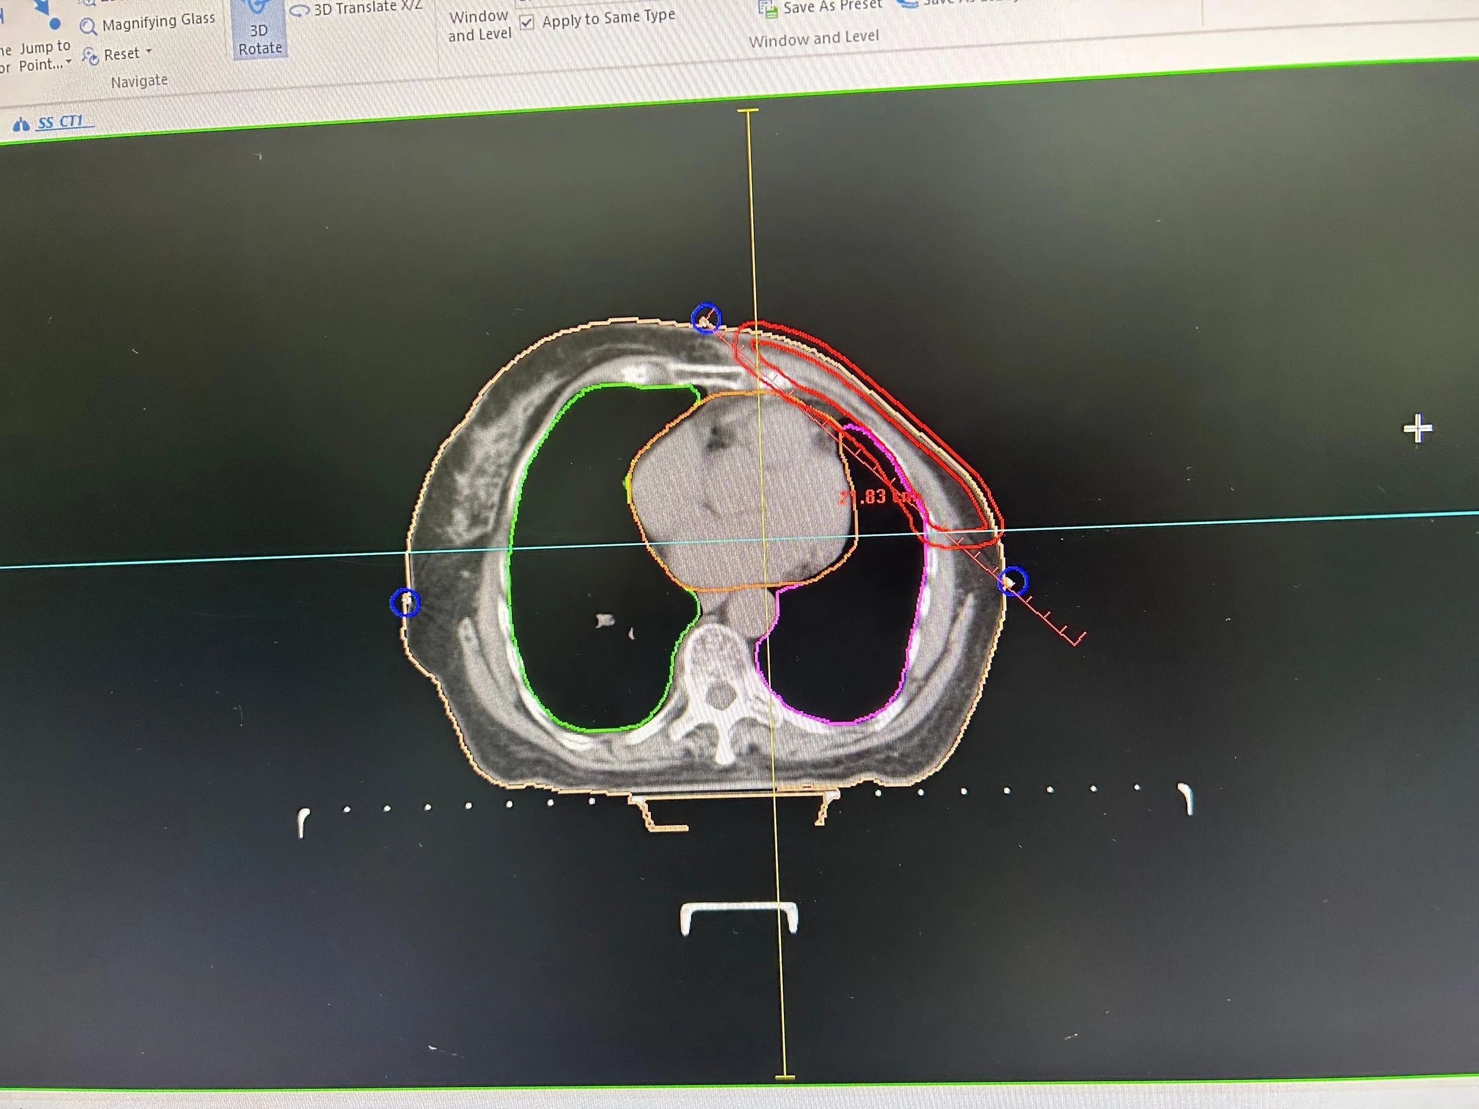Click the red 21.83 cm measurement label
Image resolution: width=1479 pixels, height=1109 pixels.
(878, 497)
